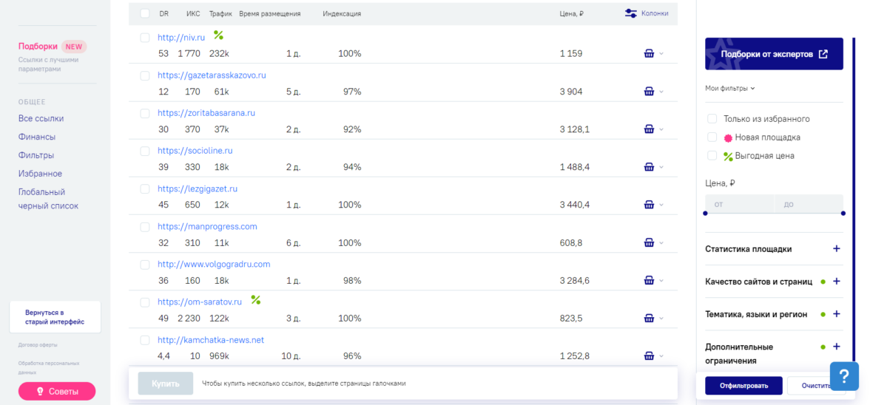Expand Тематика, языки и регион section
Viewport: 870px width, 405px height.
point(837,314)
